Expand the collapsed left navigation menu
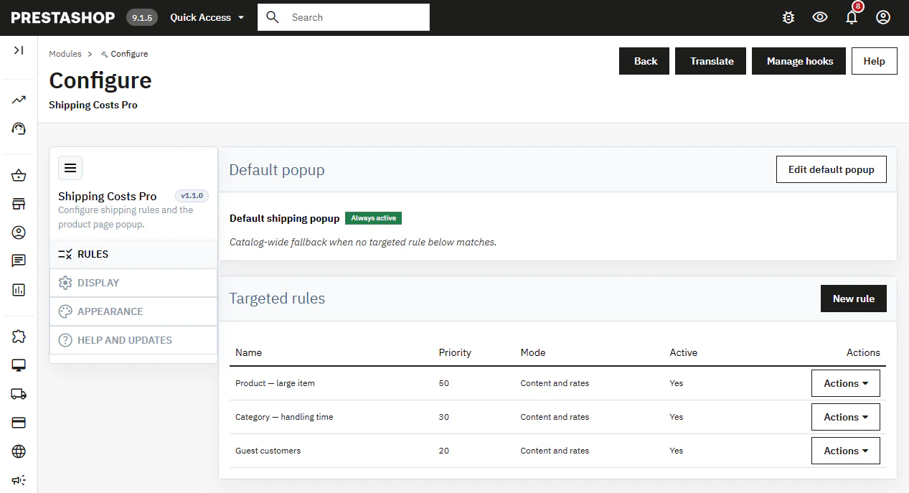This screenshot has height=493, width=909. pos(19,50)
